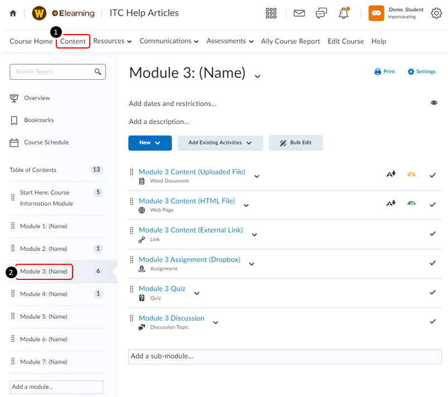Open the app selector waffle grid
Screen dimensions: 448x397
point(271,13)
